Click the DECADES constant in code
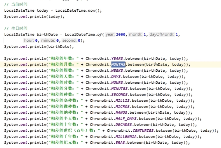Viewport: 221px width, 148px height. point(123,124)
